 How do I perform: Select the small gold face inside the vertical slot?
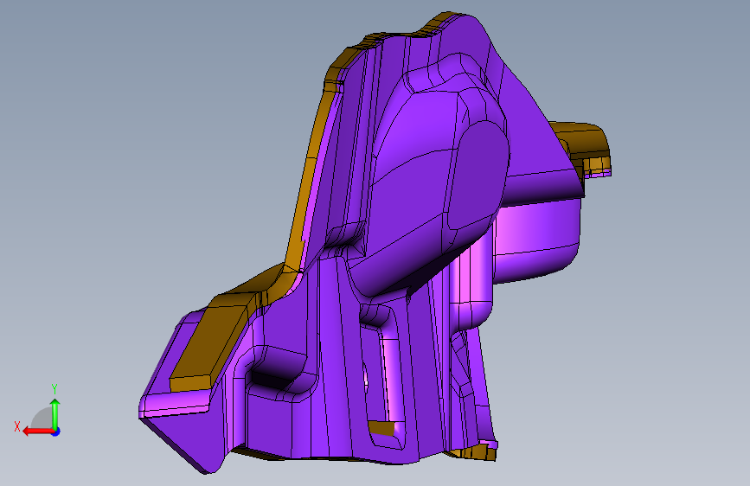(x=381, y=428)
